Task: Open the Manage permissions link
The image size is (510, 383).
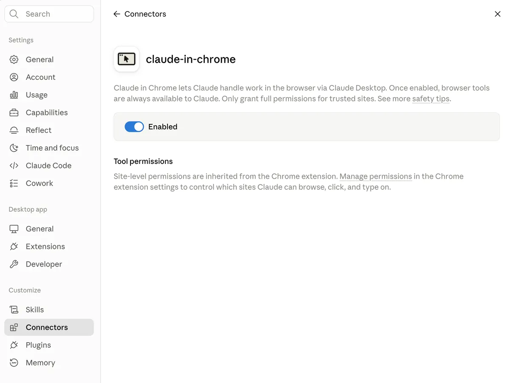Action: coord(376,176)
